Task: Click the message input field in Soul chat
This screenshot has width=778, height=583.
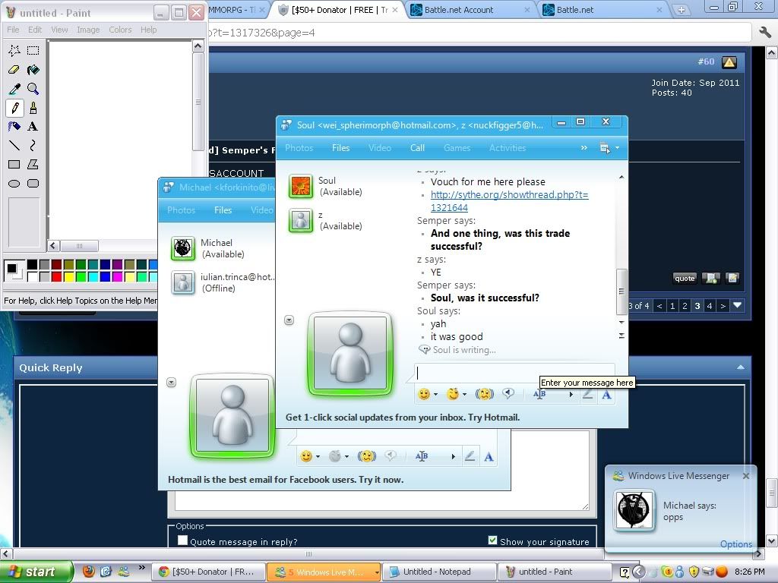Action: click(x=514, y=373)
